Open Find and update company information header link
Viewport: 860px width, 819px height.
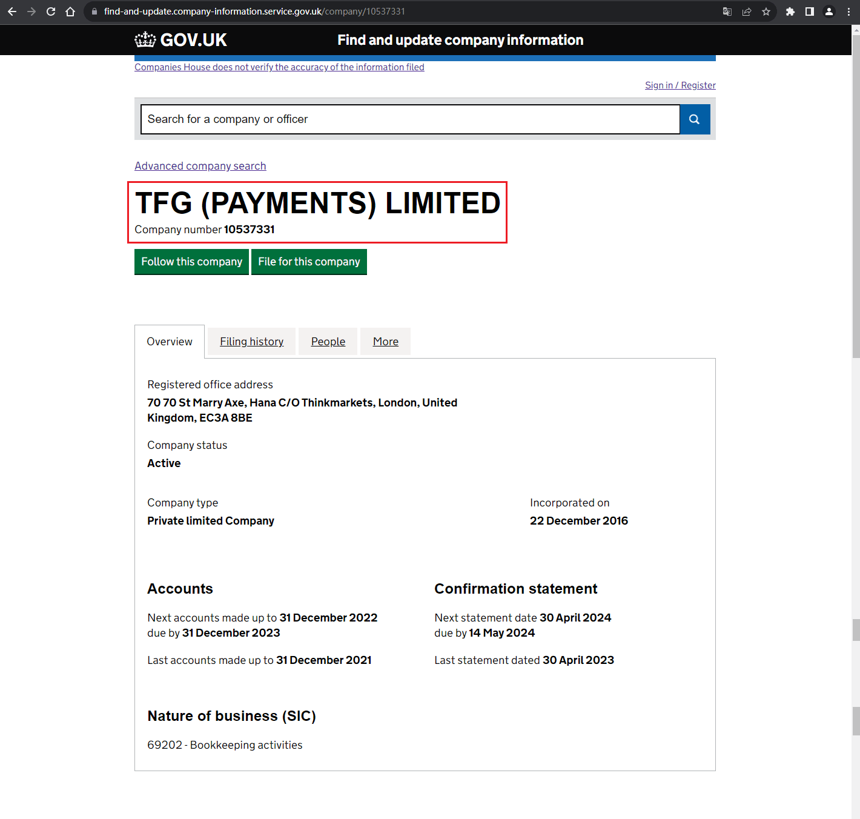[x=460, y=40]
